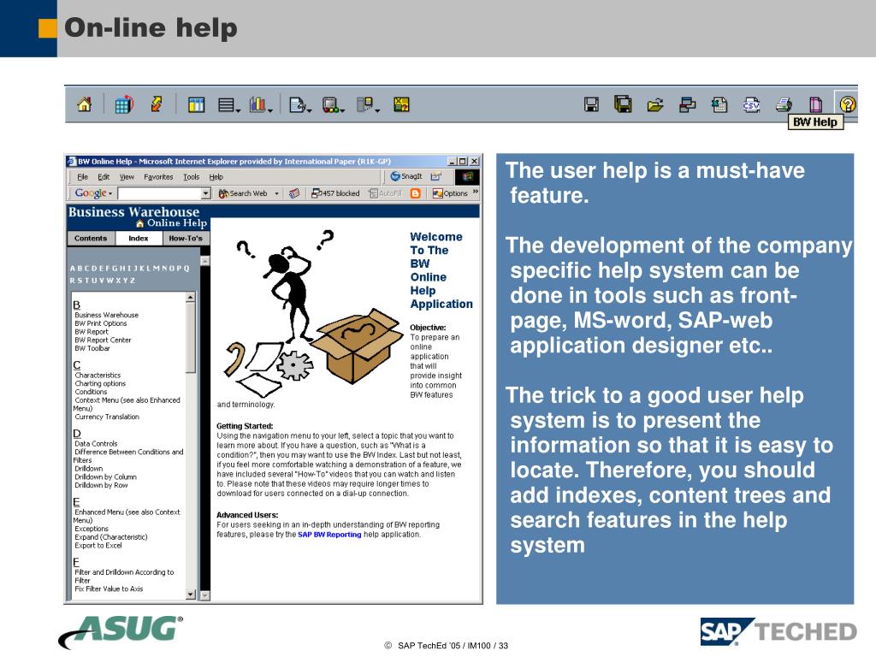The image size is (876, 657).
Task: Open the Search Web dropdown arrow
Action: (x=276, y=193)
